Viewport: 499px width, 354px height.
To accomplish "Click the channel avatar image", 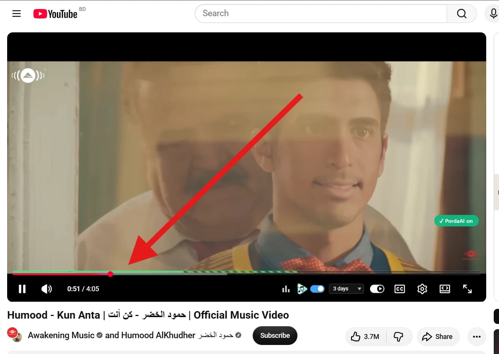I will click(x=14, y=335).
